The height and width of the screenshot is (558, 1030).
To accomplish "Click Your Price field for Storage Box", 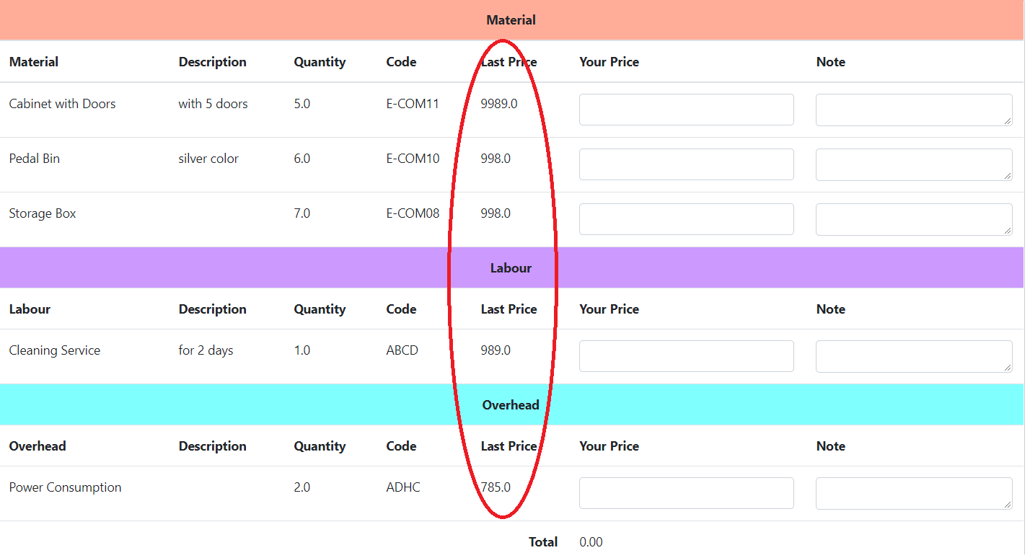I will 686,219.
